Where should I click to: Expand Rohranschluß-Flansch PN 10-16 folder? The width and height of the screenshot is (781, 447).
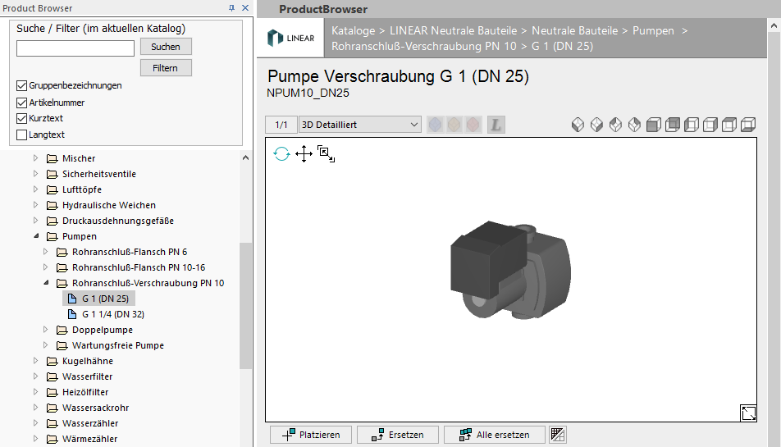[45, 267]
